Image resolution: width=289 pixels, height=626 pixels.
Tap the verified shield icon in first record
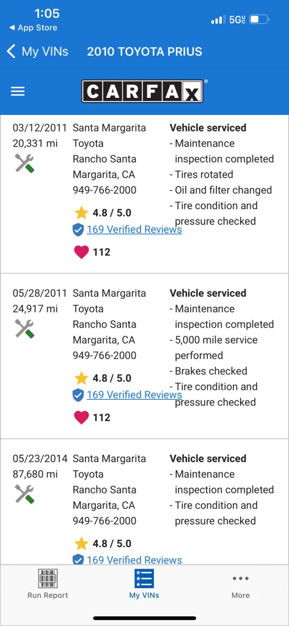(x=78, y=230)
